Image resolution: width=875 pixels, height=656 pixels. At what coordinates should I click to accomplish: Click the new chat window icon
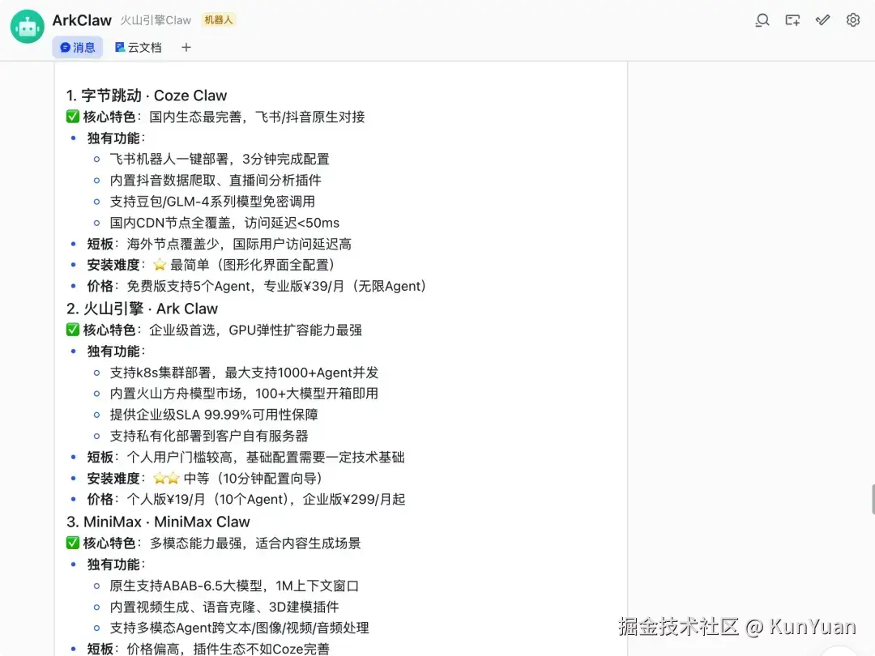point(792,20)
